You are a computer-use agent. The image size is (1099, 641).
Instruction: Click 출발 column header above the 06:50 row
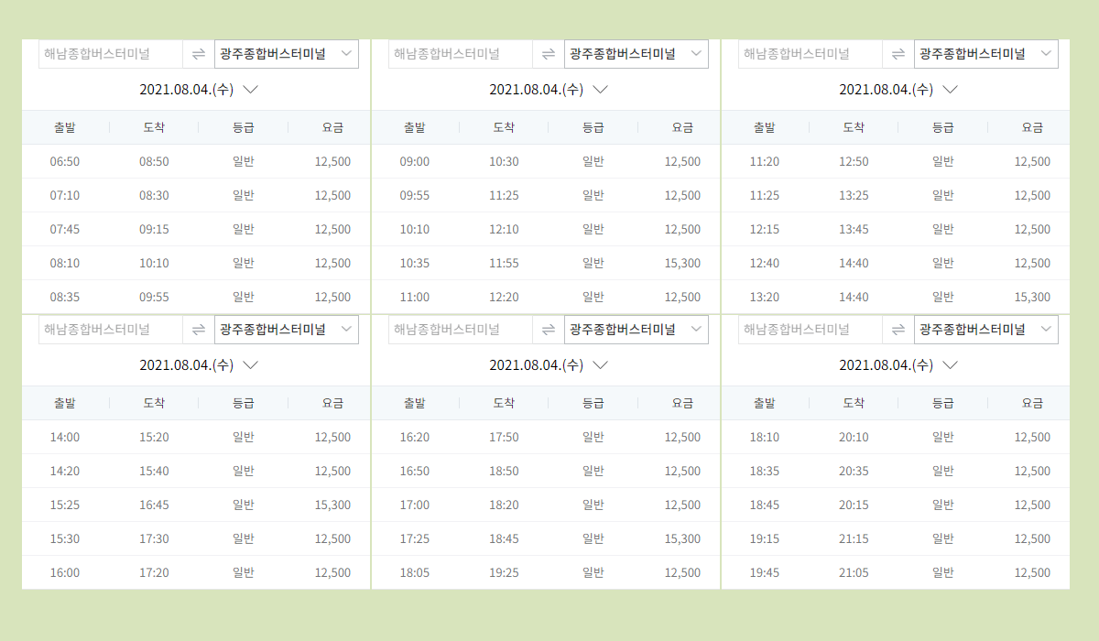click(x=65, y=127)
